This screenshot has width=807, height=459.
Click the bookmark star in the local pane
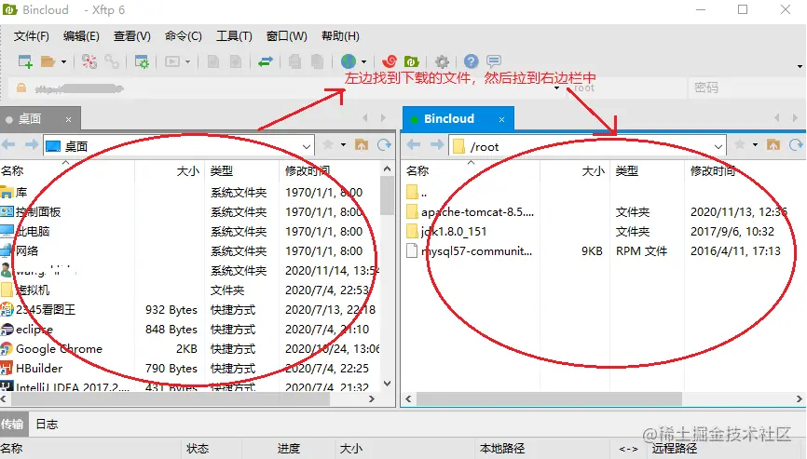click(x=328, y=145)
